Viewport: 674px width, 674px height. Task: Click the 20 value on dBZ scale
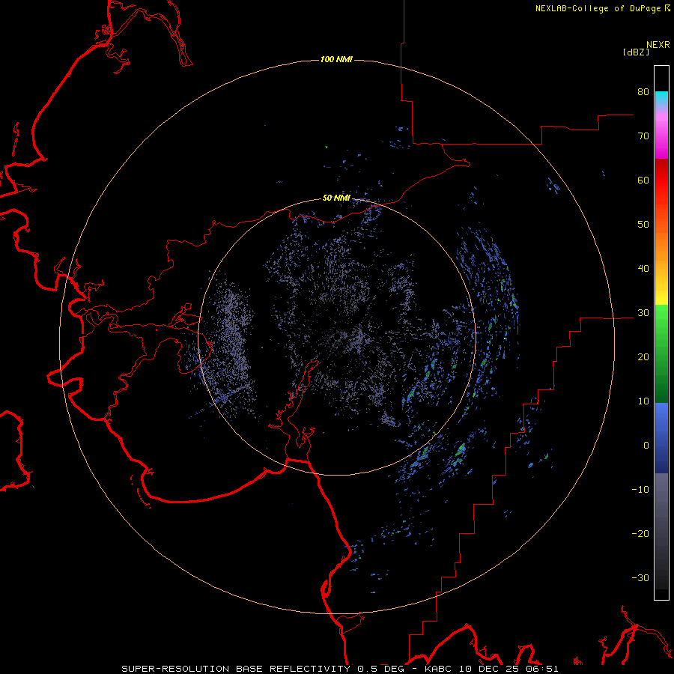pyautogui.click(x=643, y=357)
